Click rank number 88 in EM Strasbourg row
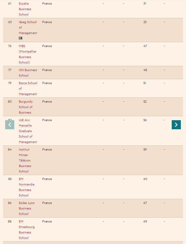Viewport: 186px width, 244px height. 10,222
